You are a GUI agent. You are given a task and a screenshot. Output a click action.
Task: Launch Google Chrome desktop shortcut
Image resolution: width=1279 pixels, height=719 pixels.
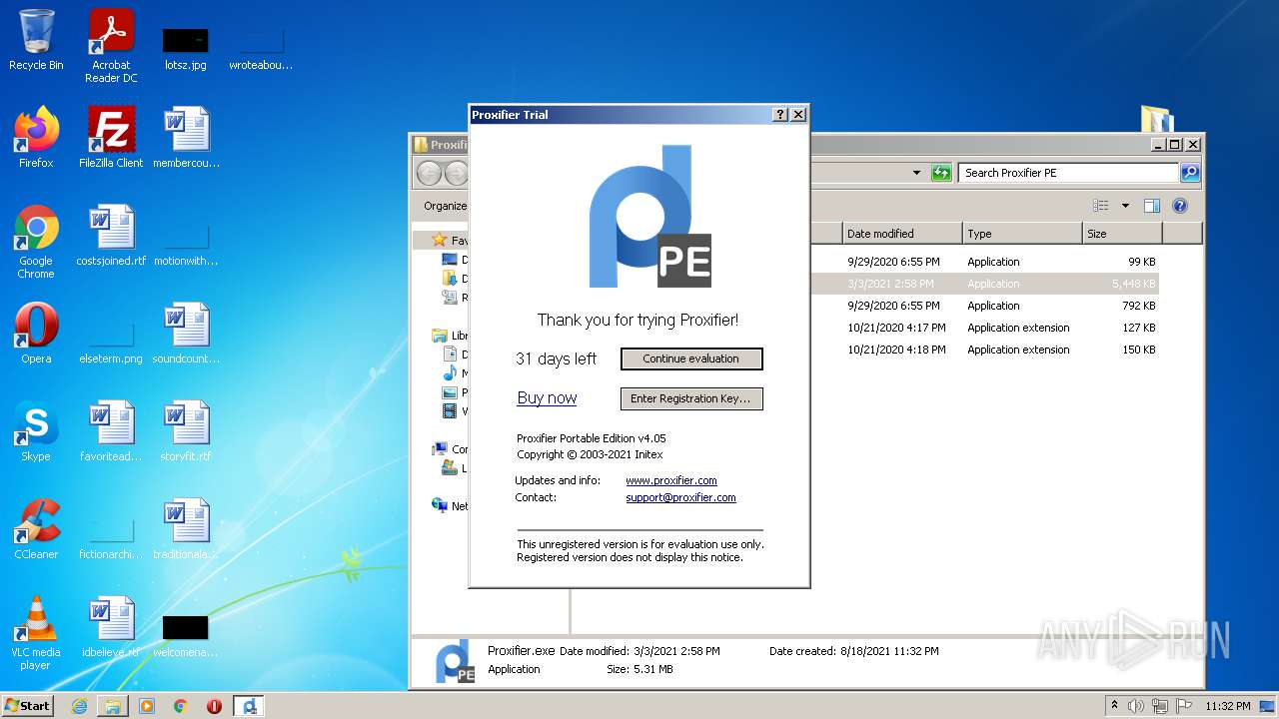click(36, 242)
